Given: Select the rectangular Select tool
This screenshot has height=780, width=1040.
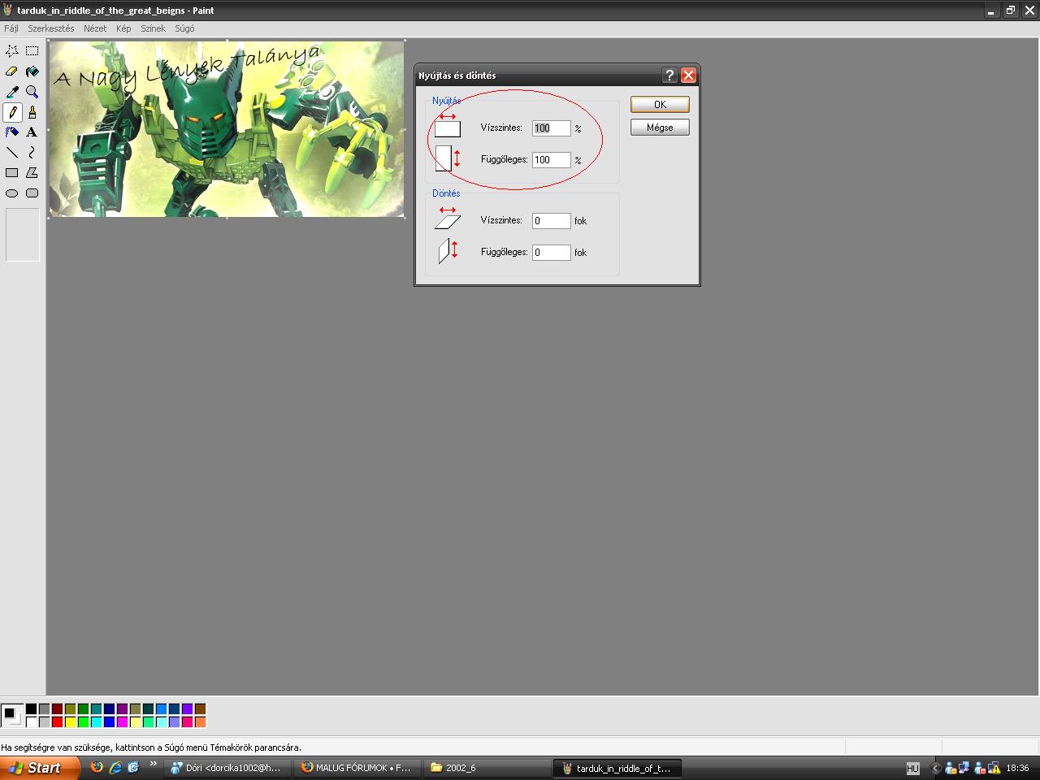Looking at the screenshot, I should click(32, 50).
